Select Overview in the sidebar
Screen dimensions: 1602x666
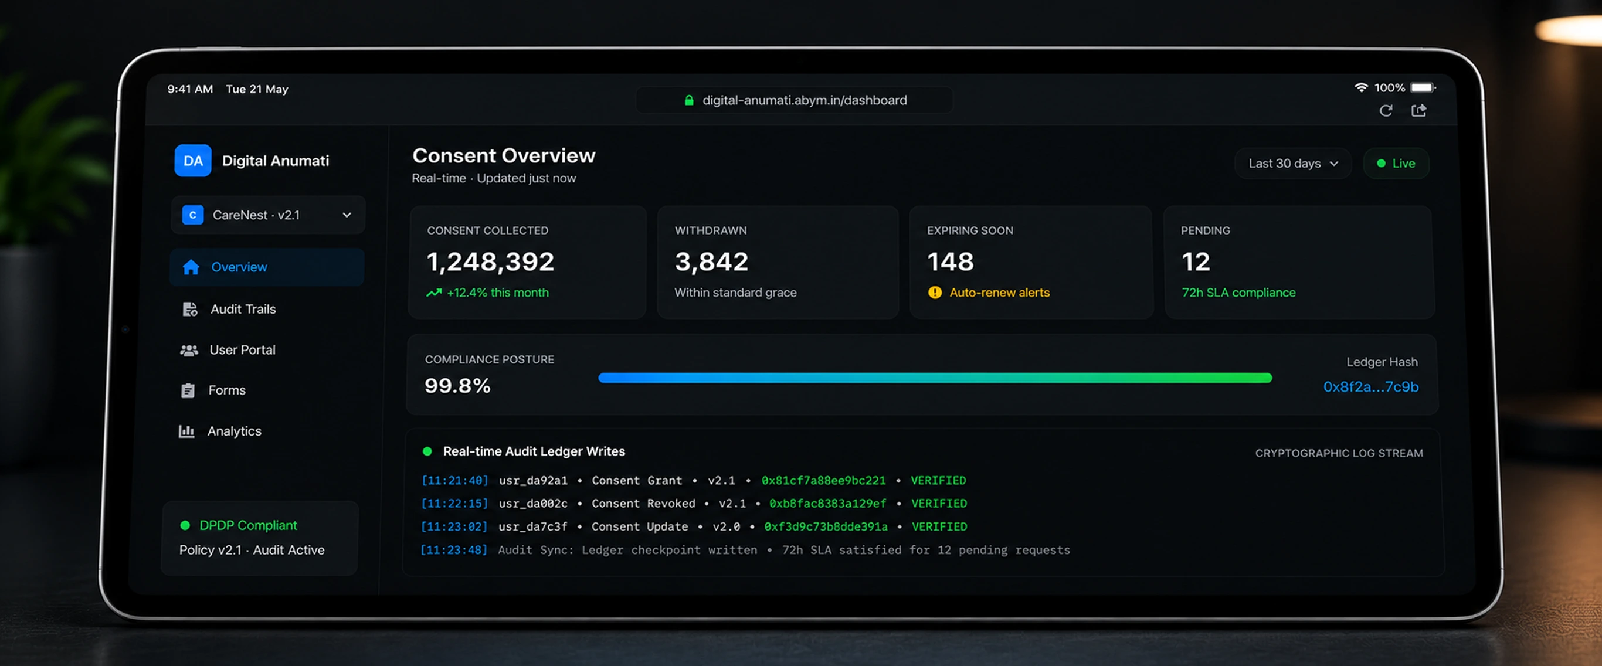[267, 267]
